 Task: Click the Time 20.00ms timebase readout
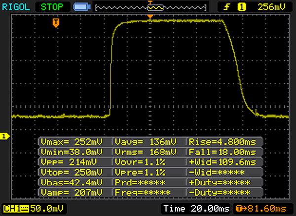tap(196, 209)
